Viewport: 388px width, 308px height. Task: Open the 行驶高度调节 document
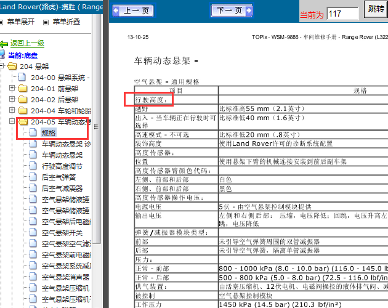point(62,166)
